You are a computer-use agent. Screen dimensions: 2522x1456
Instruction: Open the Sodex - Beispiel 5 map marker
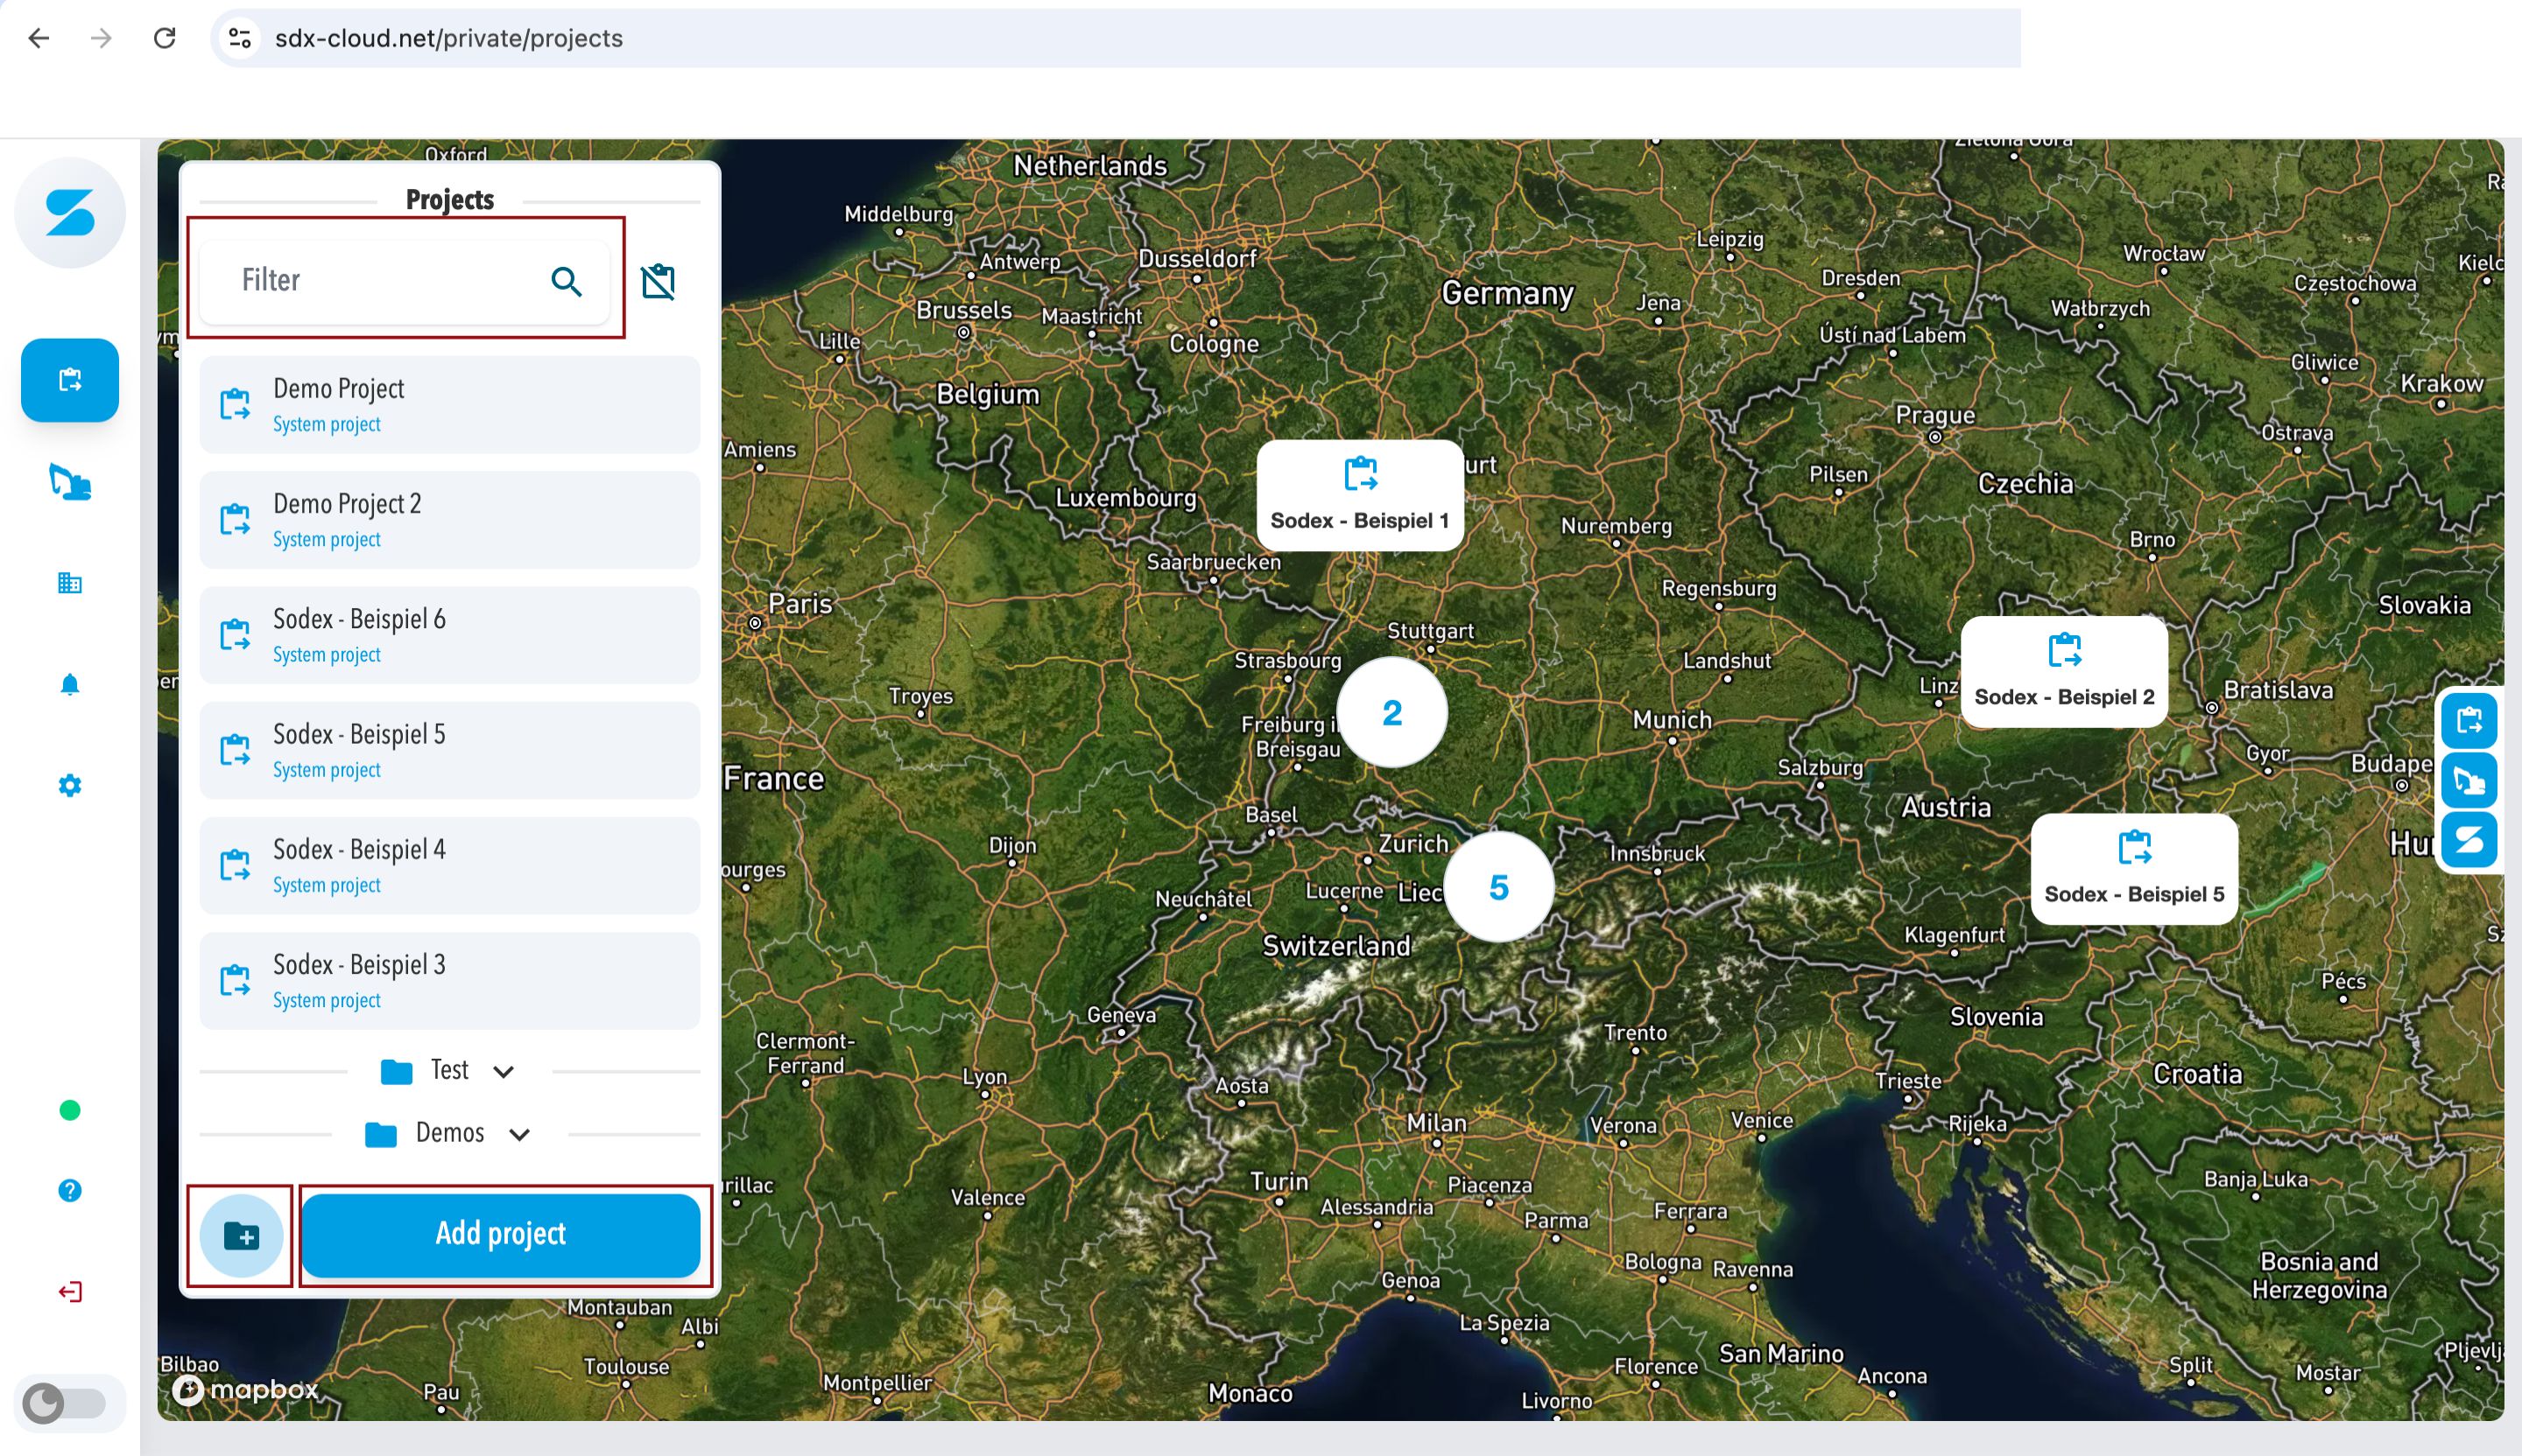pyautogui.click(x=2134, y=868)
